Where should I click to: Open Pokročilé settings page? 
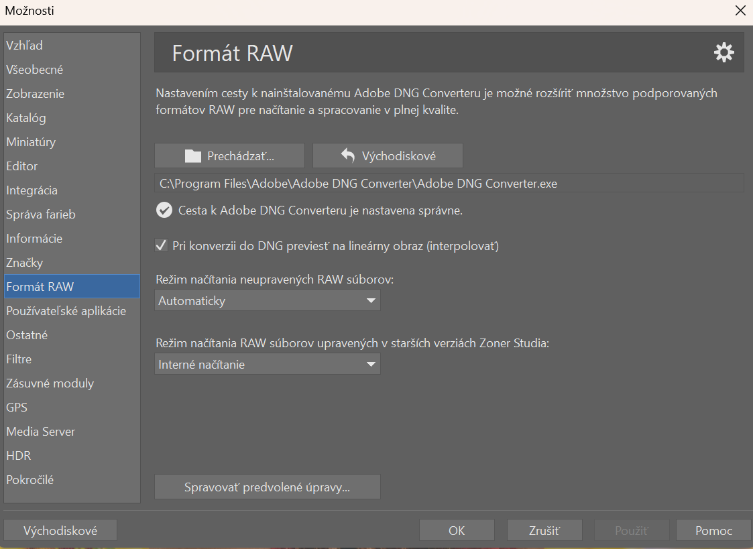tap(72, 479)
